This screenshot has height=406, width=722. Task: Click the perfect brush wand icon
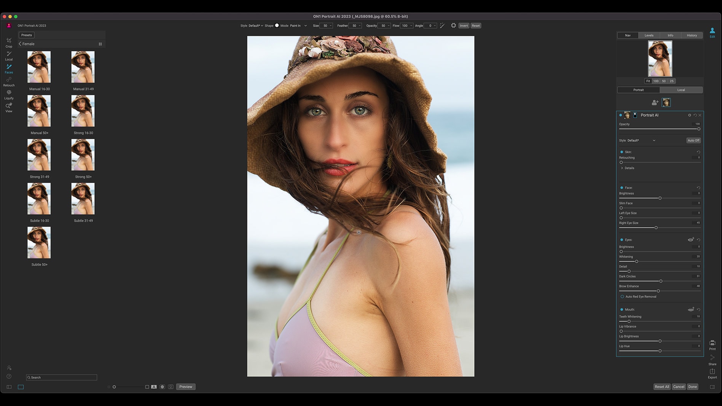tap(442, 25)
